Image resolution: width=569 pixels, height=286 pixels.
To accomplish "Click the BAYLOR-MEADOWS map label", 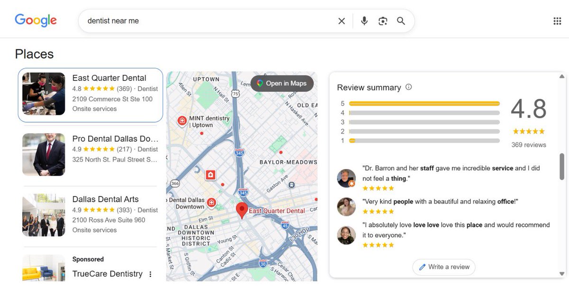I will point(288,162).
